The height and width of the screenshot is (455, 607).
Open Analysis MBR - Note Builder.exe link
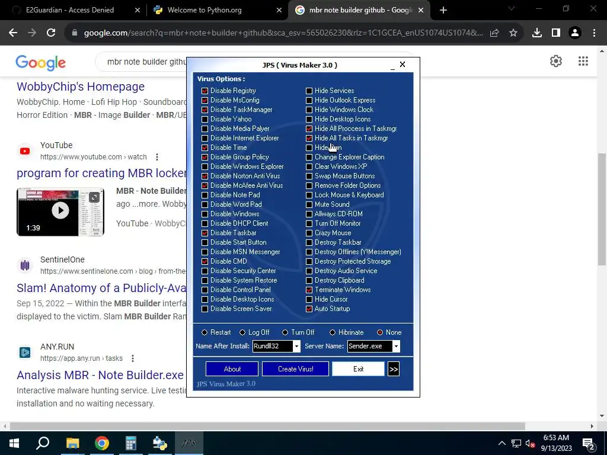click(100, 375)
